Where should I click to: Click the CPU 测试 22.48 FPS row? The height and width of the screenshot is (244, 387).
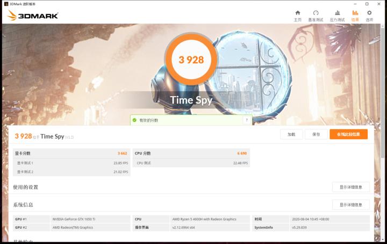coord(191,163)
